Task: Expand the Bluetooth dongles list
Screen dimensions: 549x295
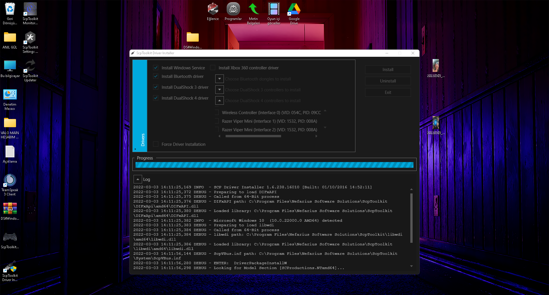Action: pyautogui.click(x=219, y=79)
